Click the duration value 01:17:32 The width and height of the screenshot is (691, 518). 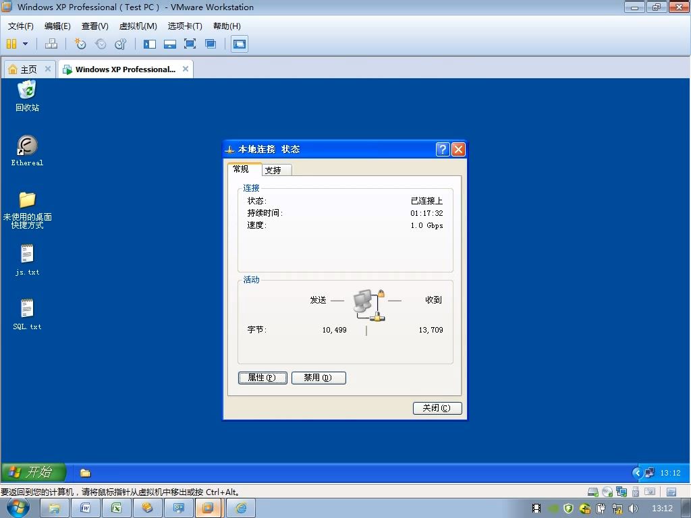[x=426, y=213]
